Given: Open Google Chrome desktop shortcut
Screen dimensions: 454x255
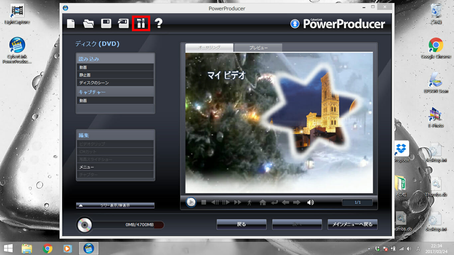Looking at the screenshot, I should (x=436, y=48).
